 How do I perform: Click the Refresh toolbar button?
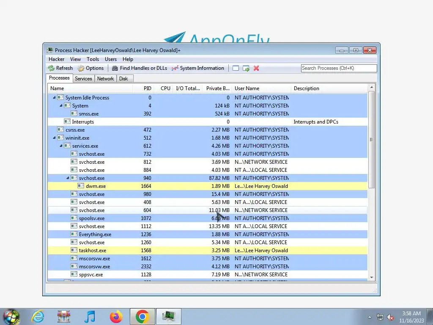60,68
